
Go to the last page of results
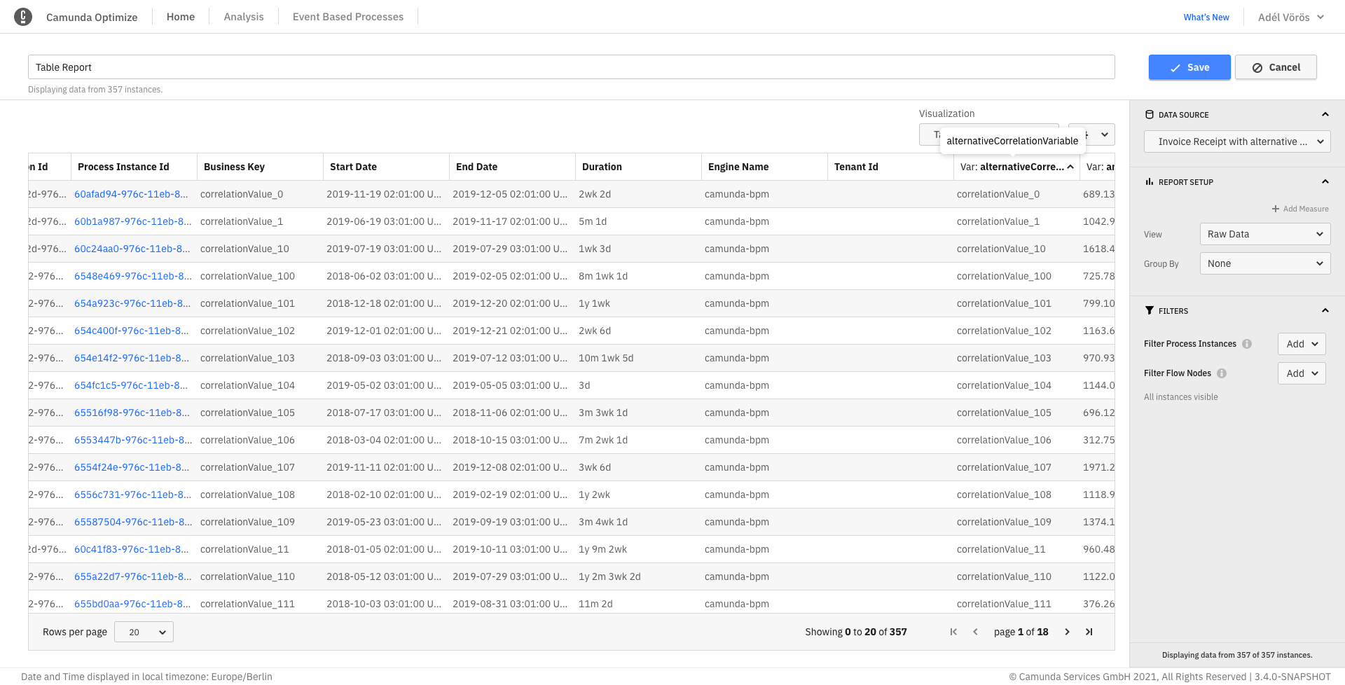[1089, 632]
